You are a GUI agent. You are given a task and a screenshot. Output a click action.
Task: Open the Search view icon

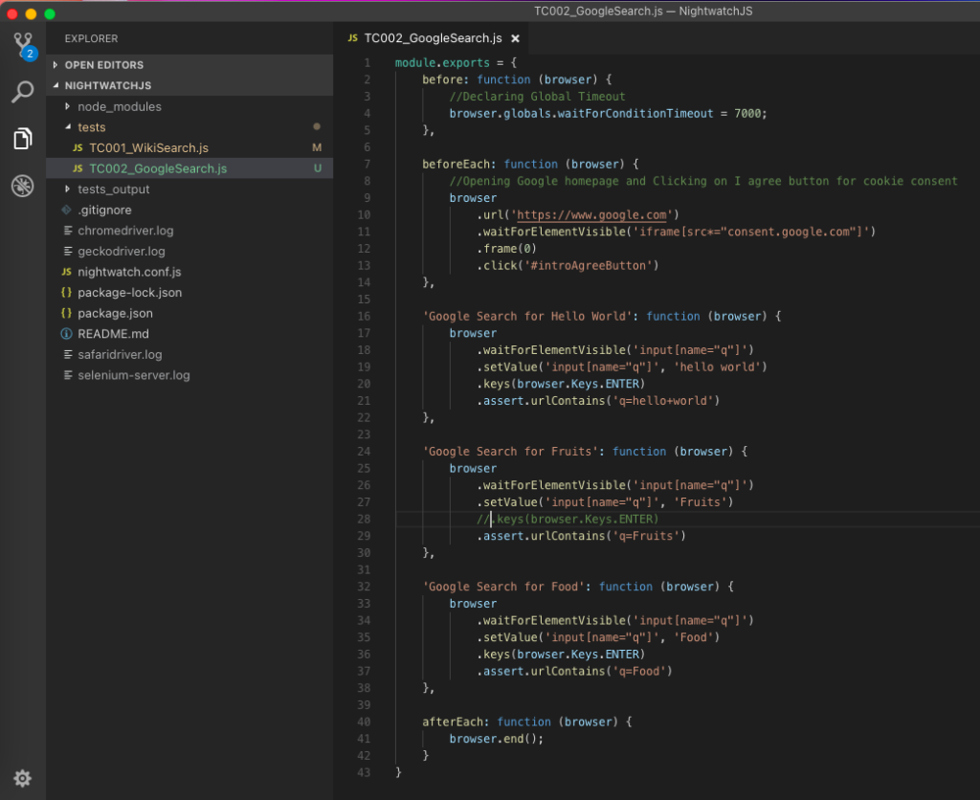point(23,92)
